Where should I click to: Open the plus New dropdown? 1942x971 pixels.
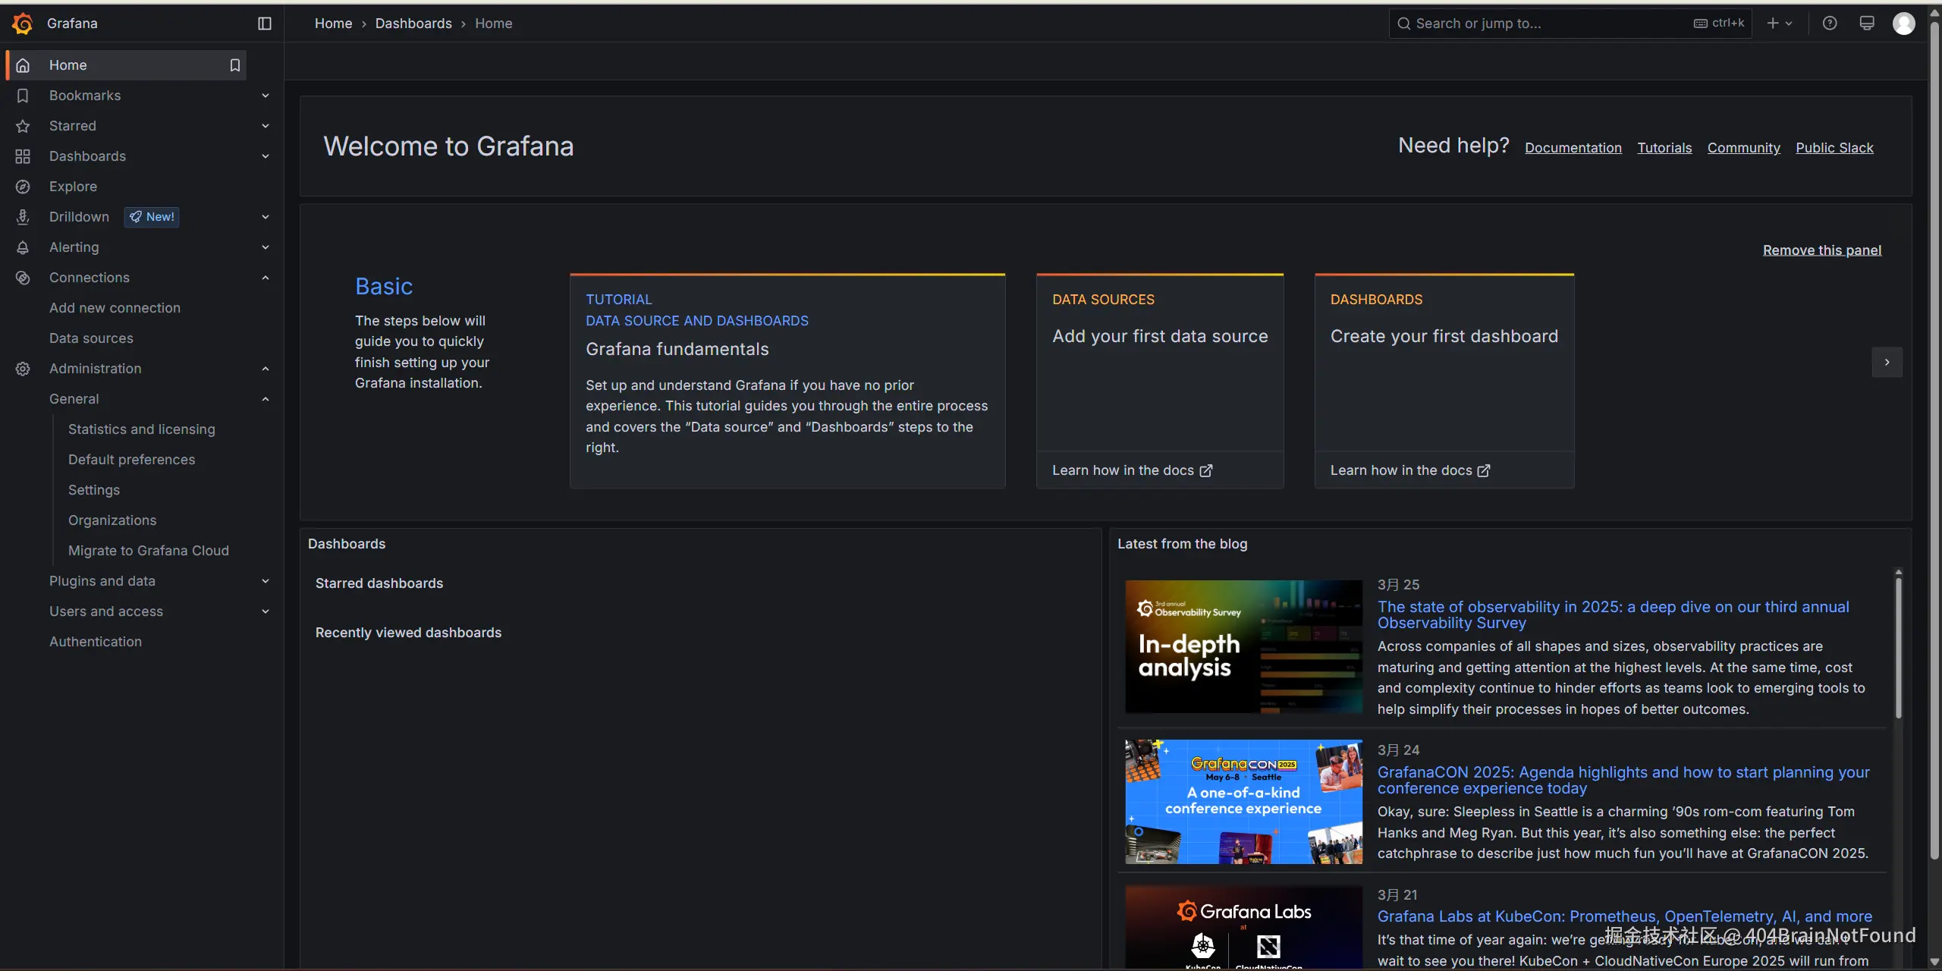click(x=1779, y=24)
